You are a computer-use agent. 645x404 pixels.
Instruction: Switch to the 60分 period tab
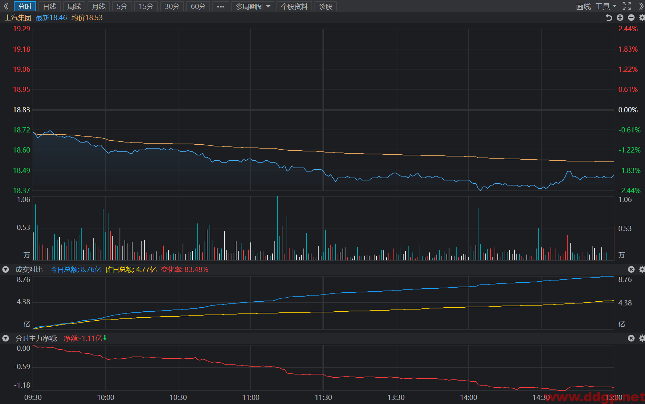click(198, 6)
